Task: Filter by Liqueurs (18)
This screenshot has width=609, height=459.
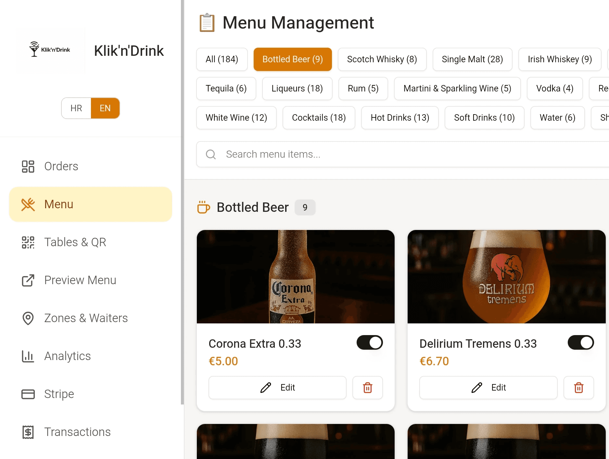Action: coord(297,89)
